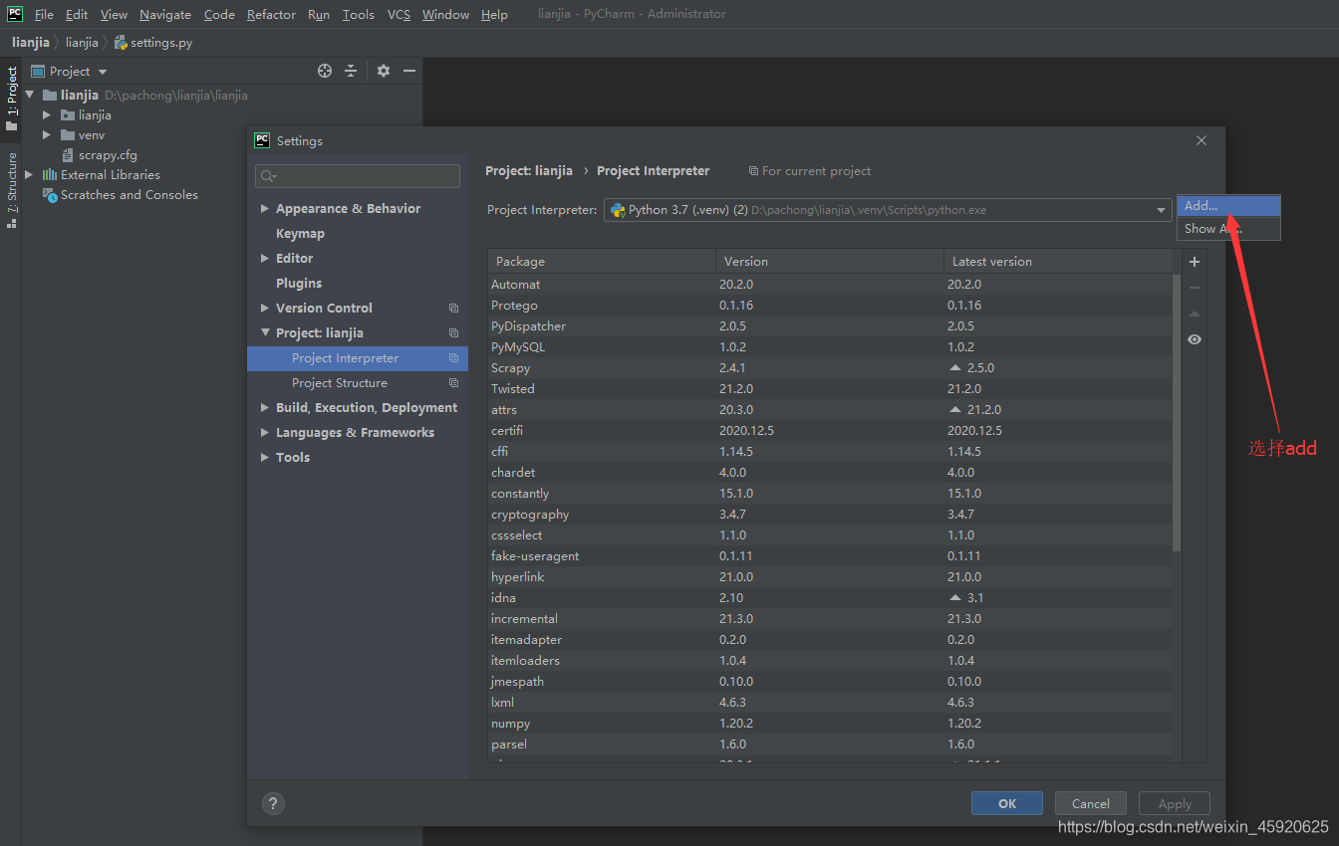Select the Twisted package row
The image size is (1339, 846).
830,389
